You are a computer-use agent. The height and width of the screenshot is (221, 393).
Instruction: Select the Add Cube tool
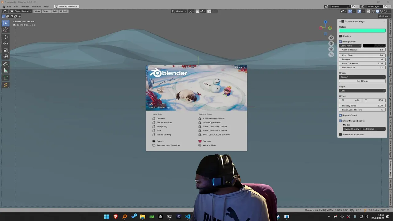click(6, 78)
